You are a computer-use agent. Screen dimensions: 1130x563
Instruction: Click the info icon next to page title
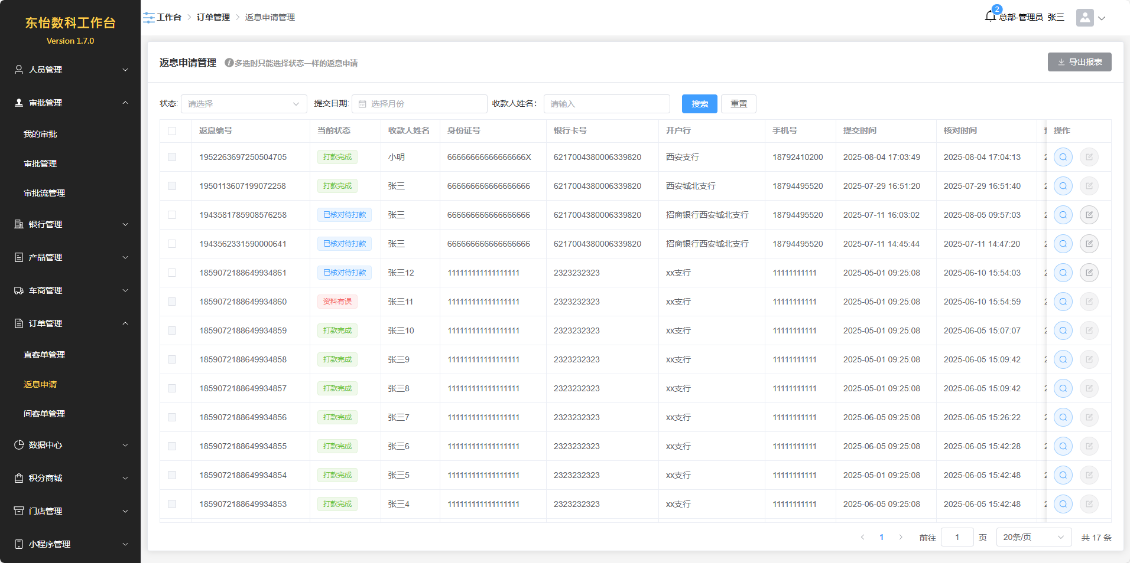coord(229,63)
